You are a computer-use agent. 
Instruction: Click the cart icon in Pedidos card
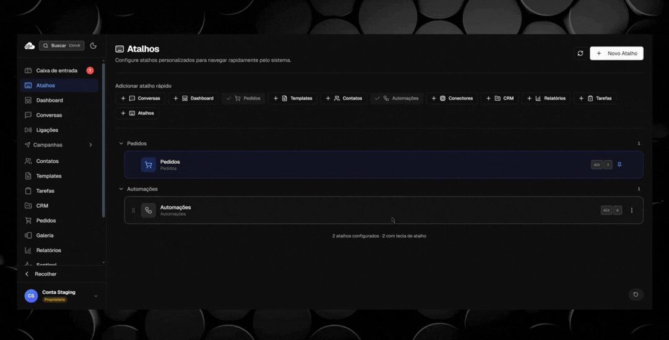(x=149, y=164)
